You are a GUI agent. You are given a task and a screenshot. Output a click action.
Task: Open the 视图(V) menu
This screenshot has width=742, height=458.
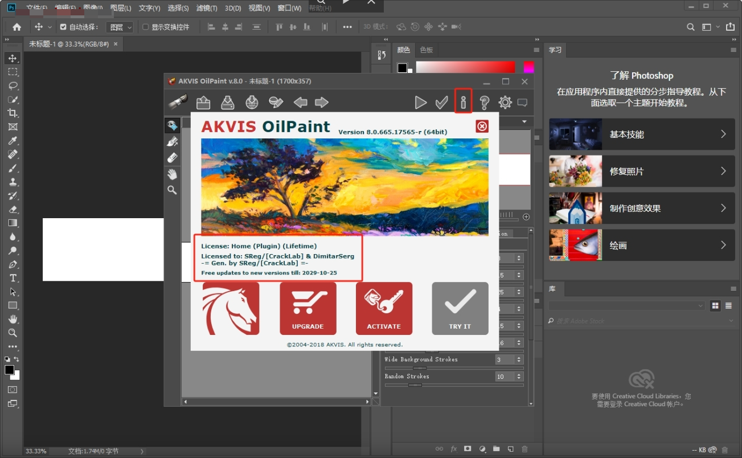[x=260, y=8]
